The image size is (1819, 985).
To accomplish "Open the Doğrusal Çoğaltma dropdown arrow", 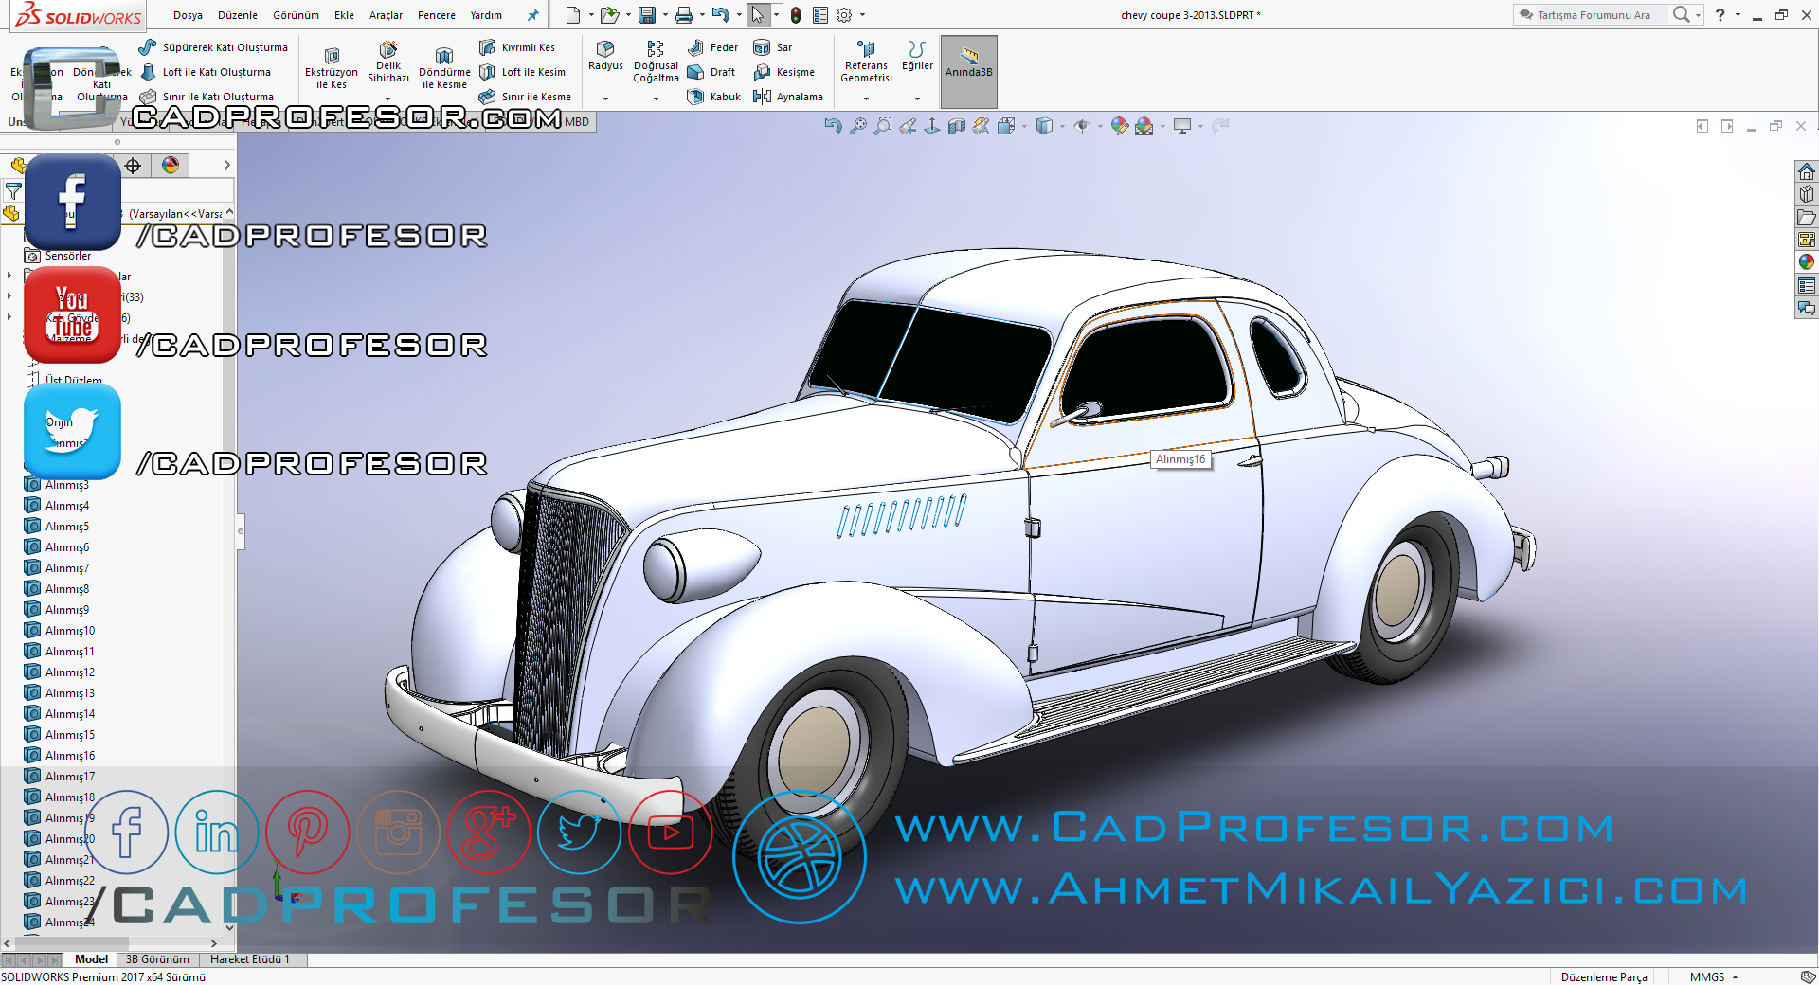I will (x=656, y=98).
